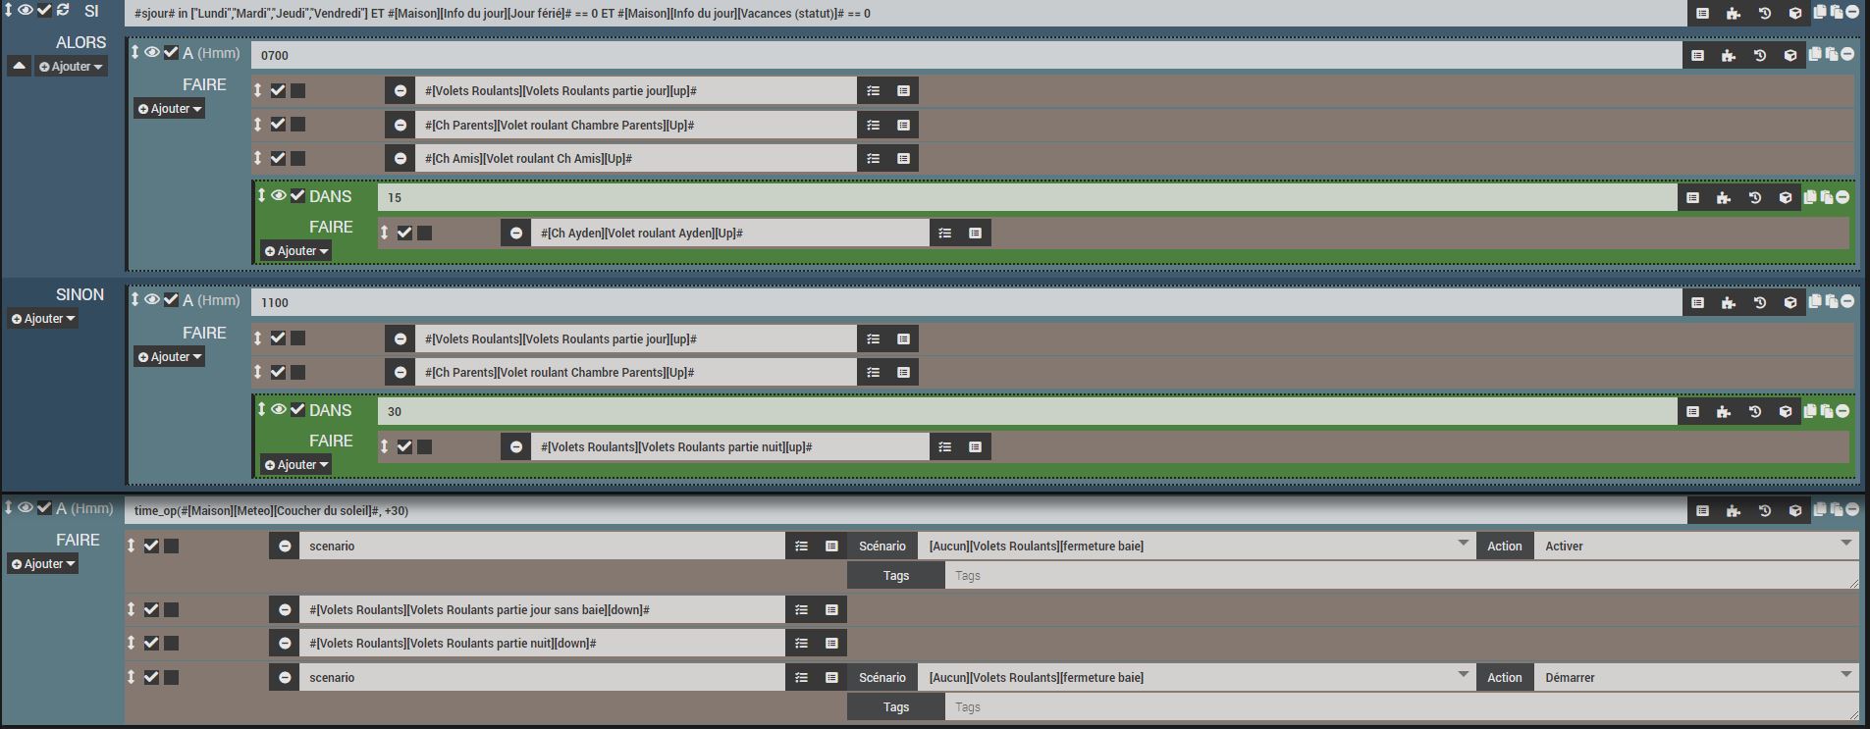This screenshot has height=729, width=1870.
Task: Remove the Ch Ayden shutter action with minus button
Action: [516, 234]
